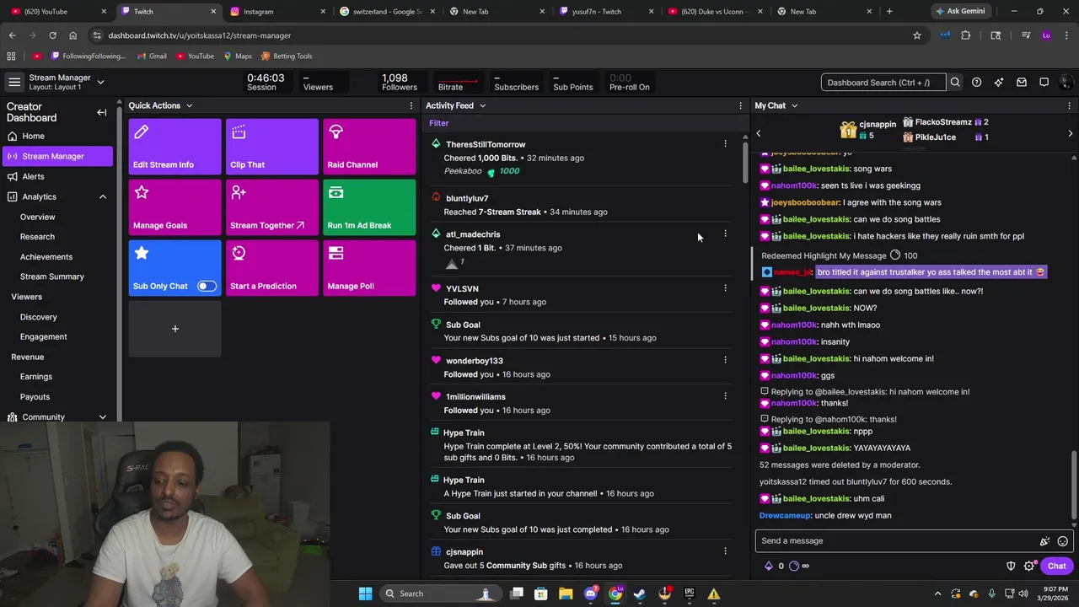
Task: Add a new quick action with the plus tile
Action: tap(174, 329)
